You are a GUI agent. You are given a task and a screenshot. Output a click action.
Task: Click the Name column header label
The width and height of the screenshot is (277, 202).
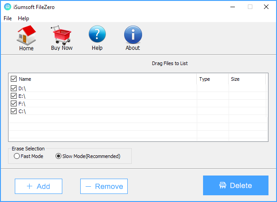tap(25, 79)
